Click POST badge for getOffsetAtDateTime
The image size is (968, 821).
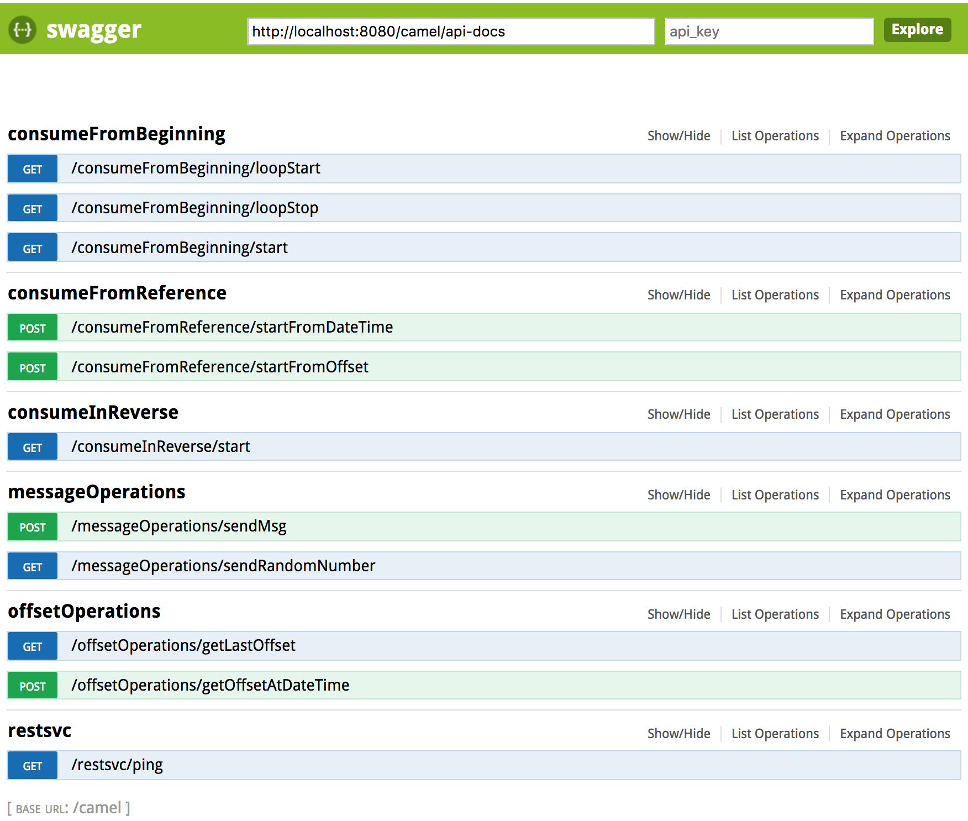(x=33, y=686)
